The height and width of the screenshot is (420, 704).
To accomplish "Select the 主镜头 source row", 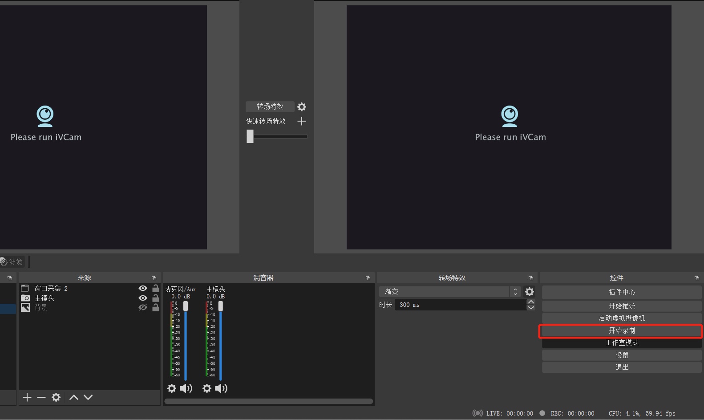I will pyautogui.click(x=89, y=298).
